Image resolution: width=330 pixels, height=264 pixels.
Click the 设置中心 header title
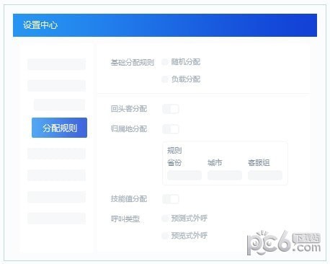pos(40,25)
